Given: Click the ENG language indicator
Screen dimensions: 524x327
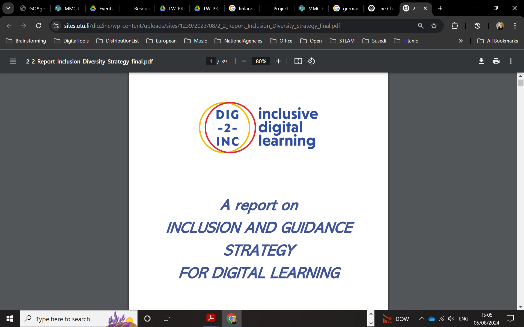Looking at the screenshot, I should tap(463, 319).
